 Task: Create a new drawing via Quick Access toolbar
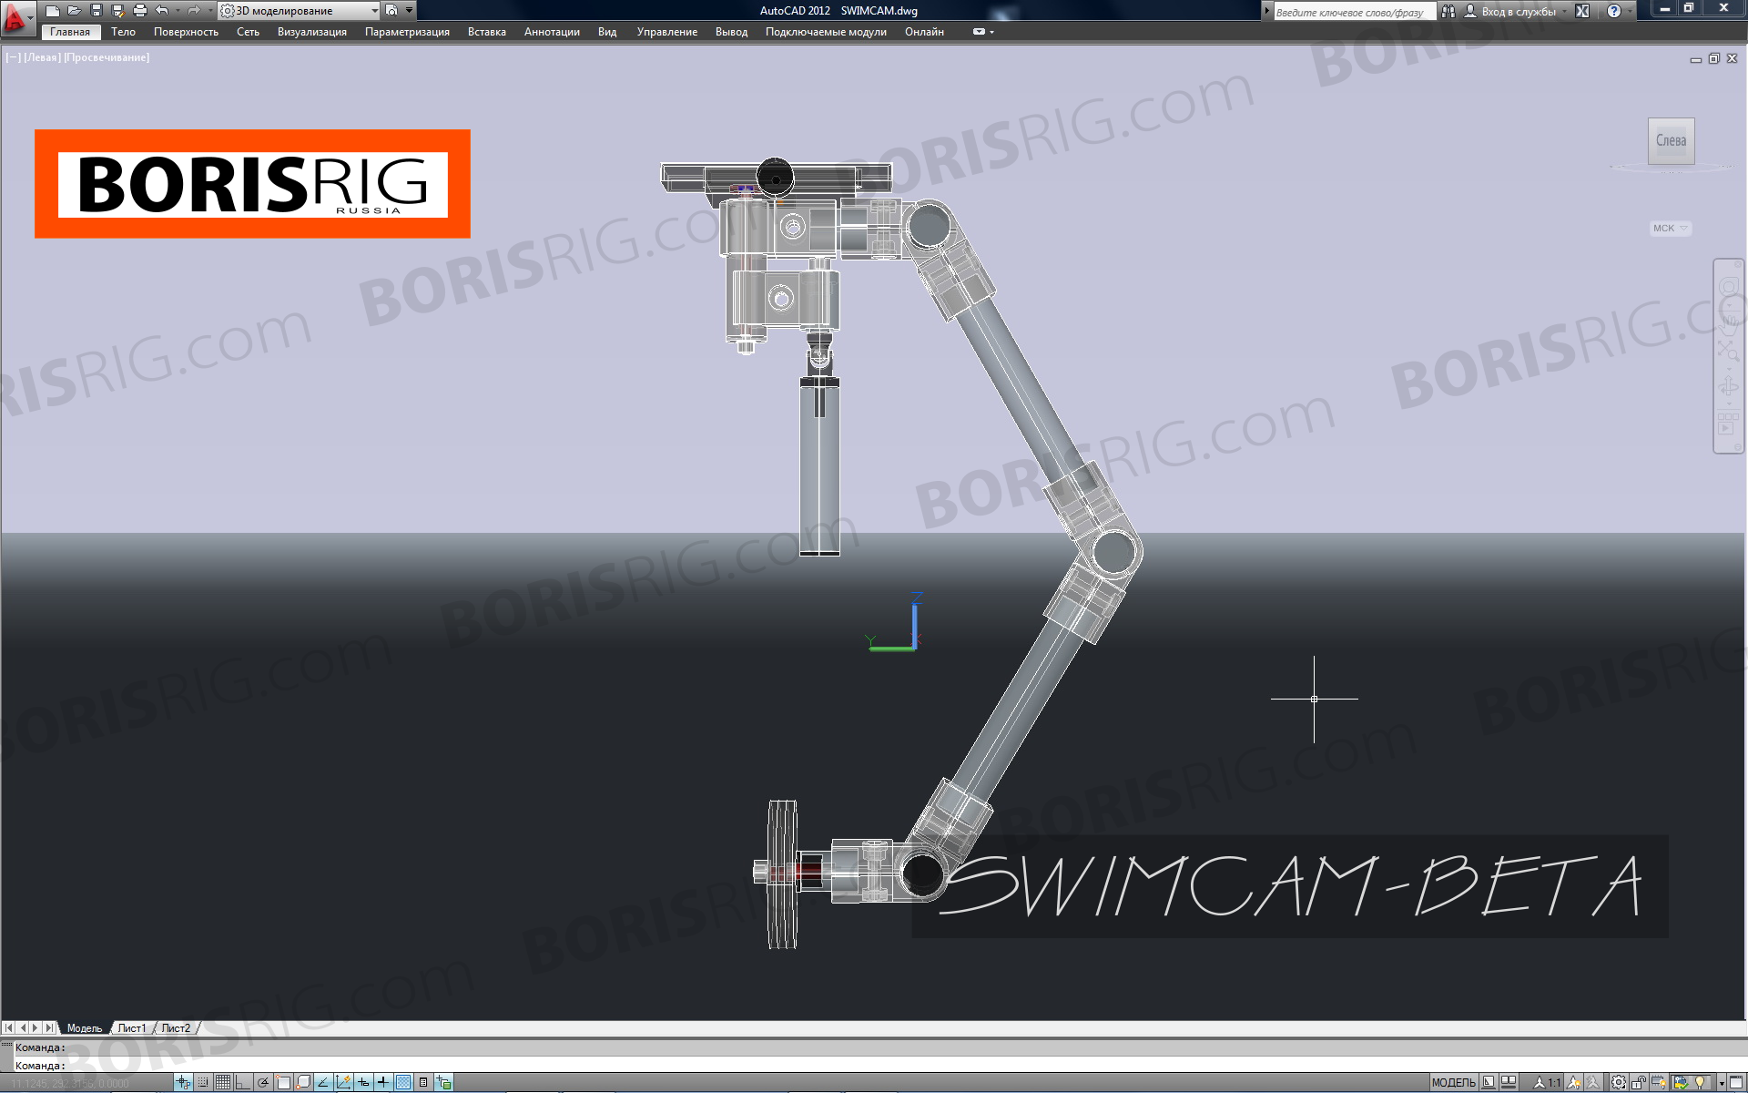(x=53, y=11)
